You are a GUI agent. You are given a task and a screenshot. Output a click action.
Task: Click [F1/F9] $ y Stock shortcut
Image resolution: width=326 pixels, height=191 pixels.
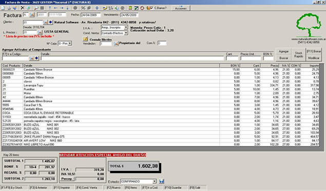pyautogui.click(x=13, y=188)
